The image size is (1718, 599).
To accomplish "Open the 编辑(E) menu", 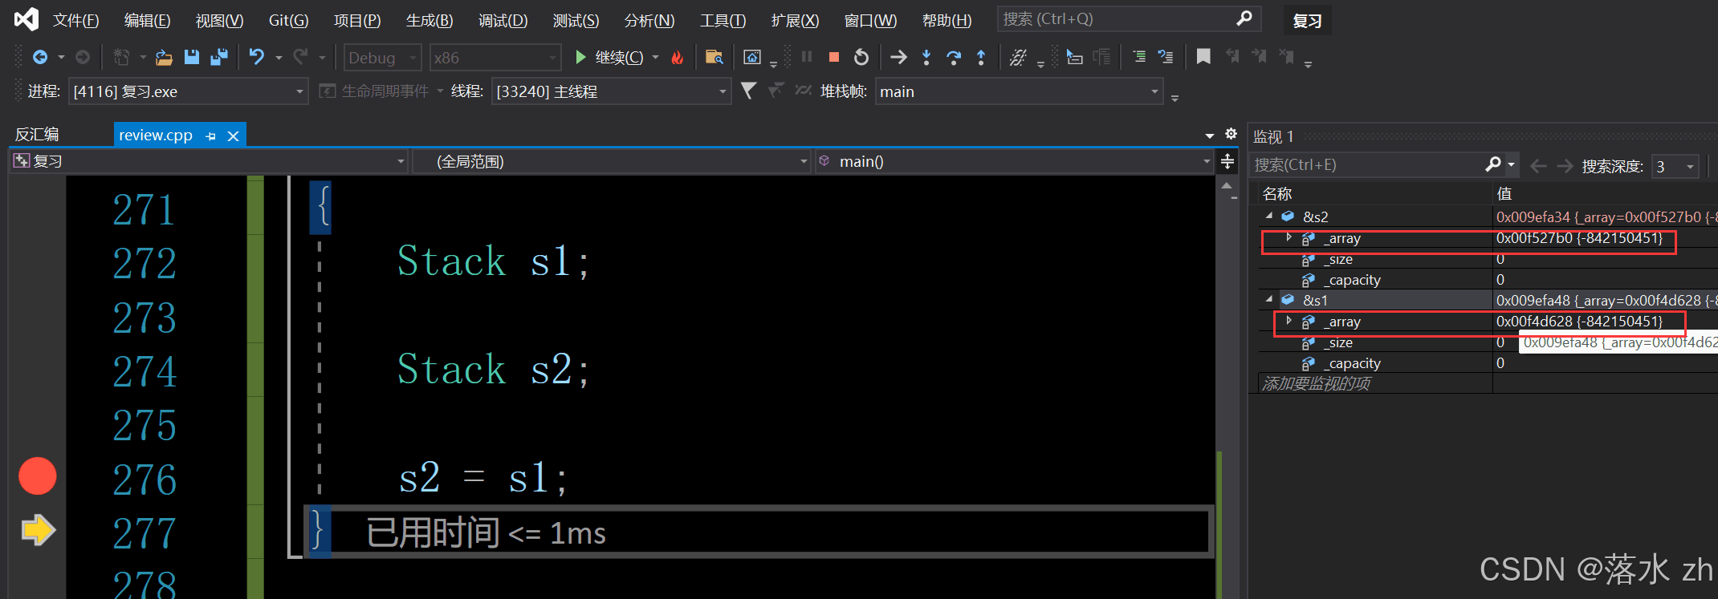I will pos(148,20).
